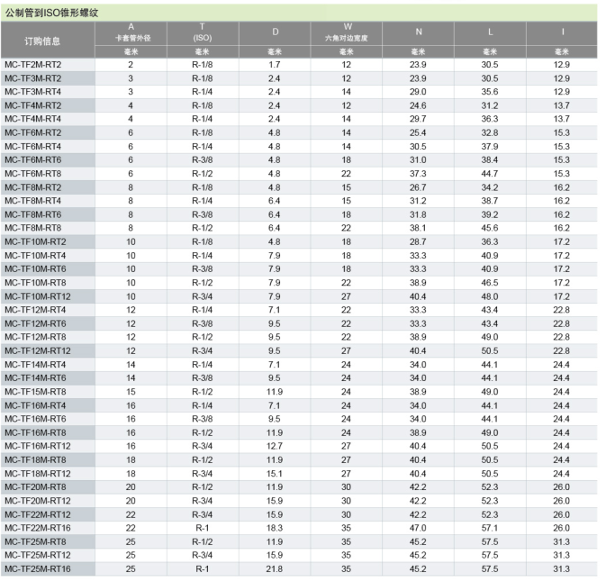This screenshot has height=582, width=606.
Task: Click the D column header
Action: 275,32
